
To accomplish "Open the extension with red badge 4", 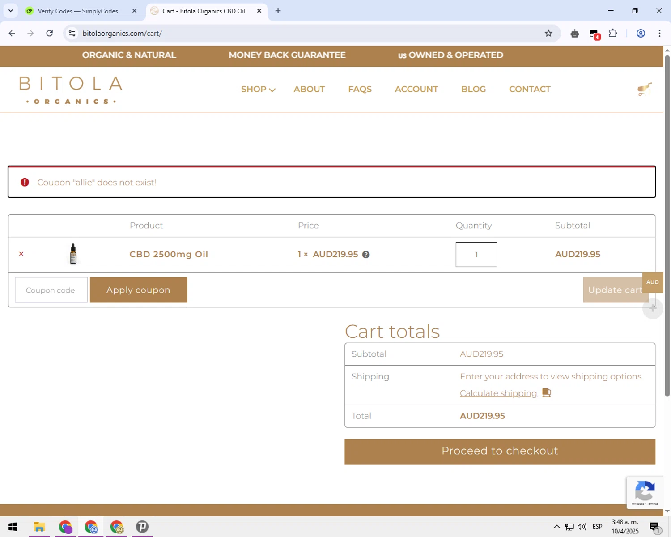I will 595,34.
